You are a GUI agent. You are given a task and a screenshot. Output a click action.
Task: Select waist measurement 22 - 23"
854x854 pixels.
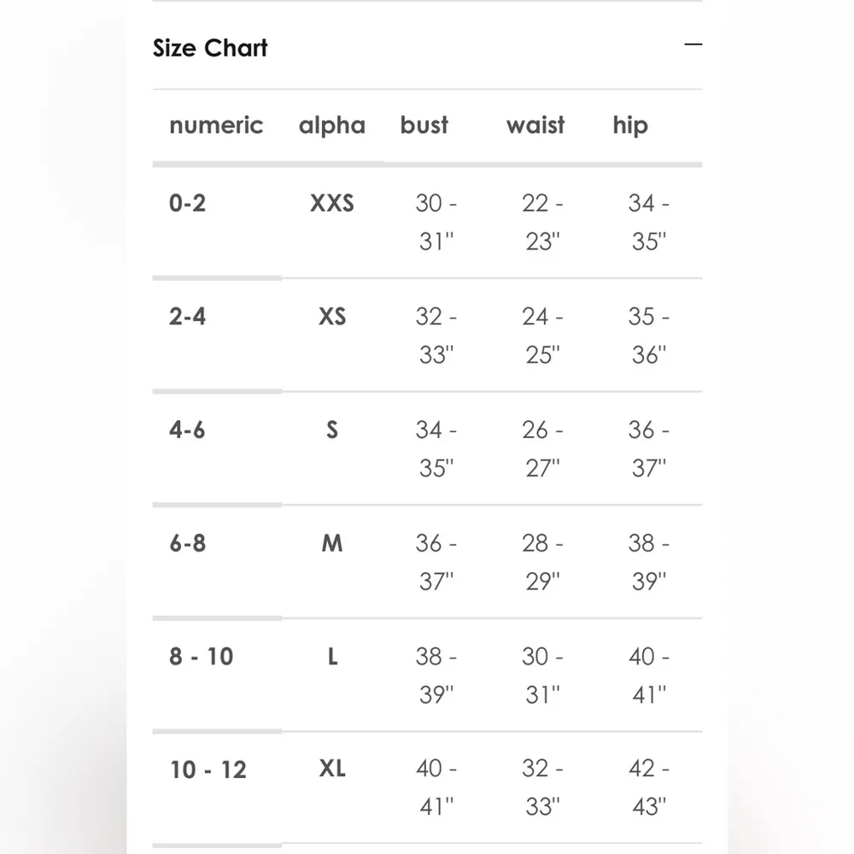(x=542, y=222)
